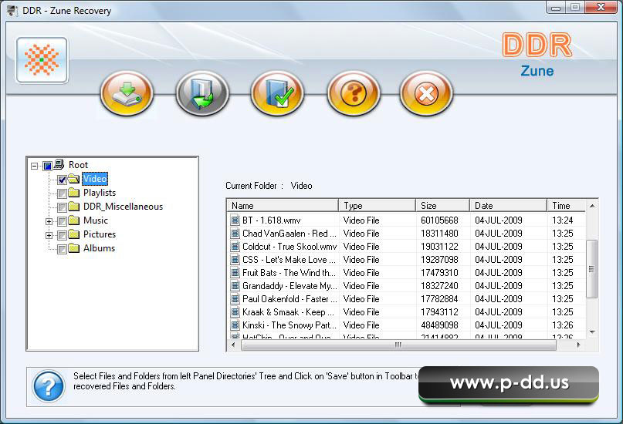Select the Video folder in tree

[95, 179]
